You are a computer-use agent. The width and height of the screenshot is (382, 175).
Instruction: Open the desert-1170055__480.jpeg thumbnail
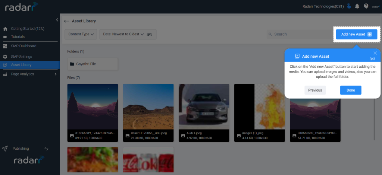pos(148,107)
